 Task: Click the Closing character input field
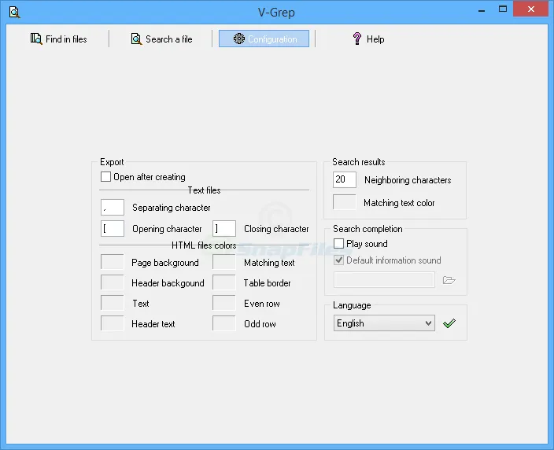(x=224, y=228)
